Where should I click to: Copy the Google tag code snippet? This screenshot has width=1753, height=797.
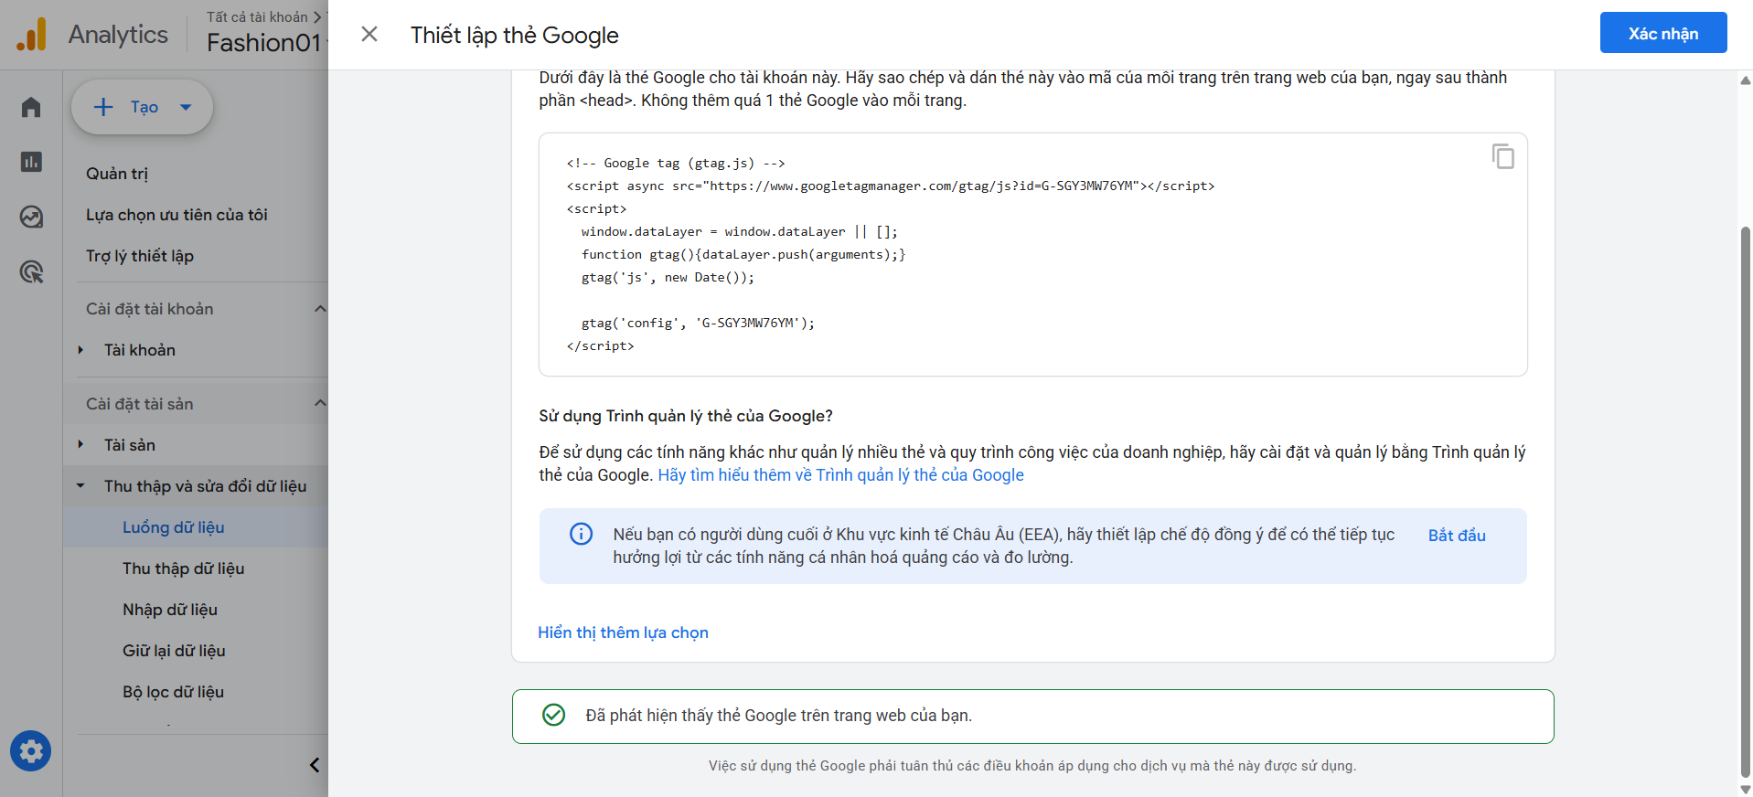click(1502, 157)
